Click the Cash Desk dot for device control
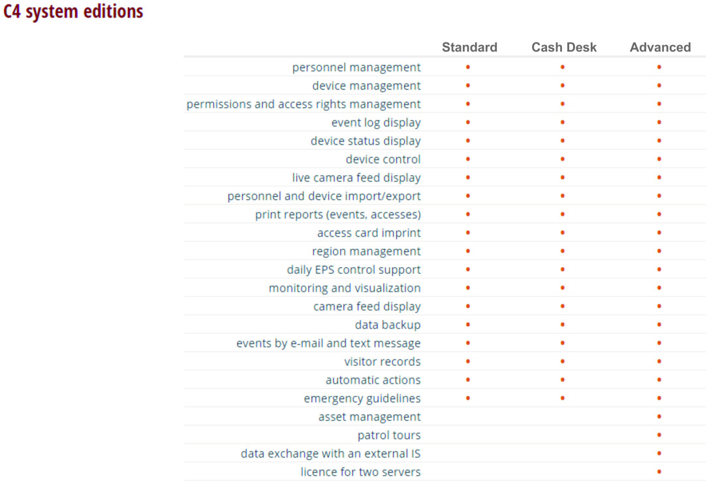Image resolution: width=718 pixels, height=496 pixels. [x=563, y=159]
